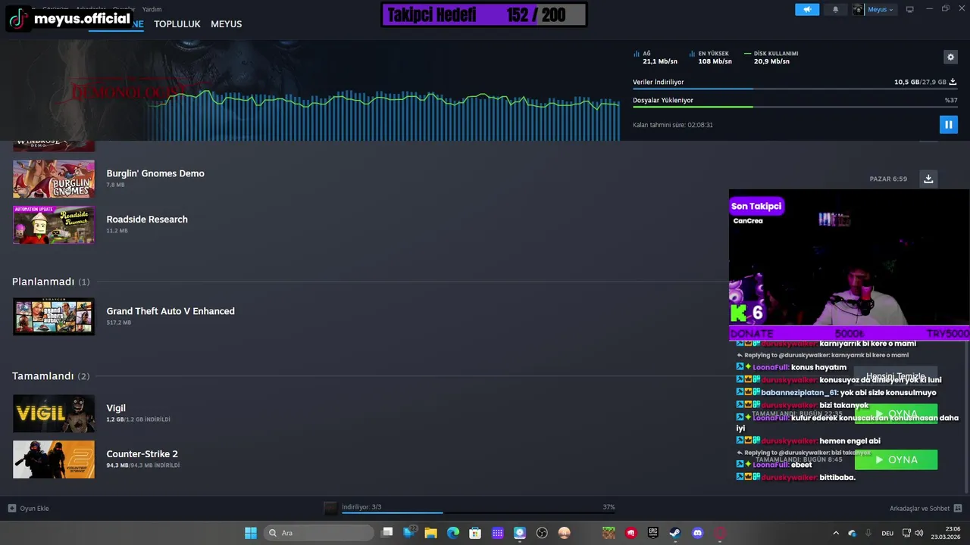Open Microsoft Edge from taskbar

pyautogui.click(x=453, y=533)
